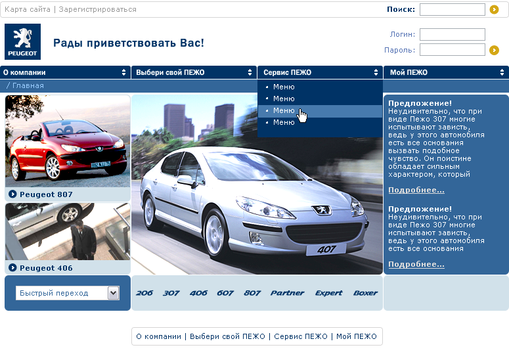This screenshot has height=360, width=509.
Task: Select the highlighted third 'Меню' item
Action: point(284,111)
